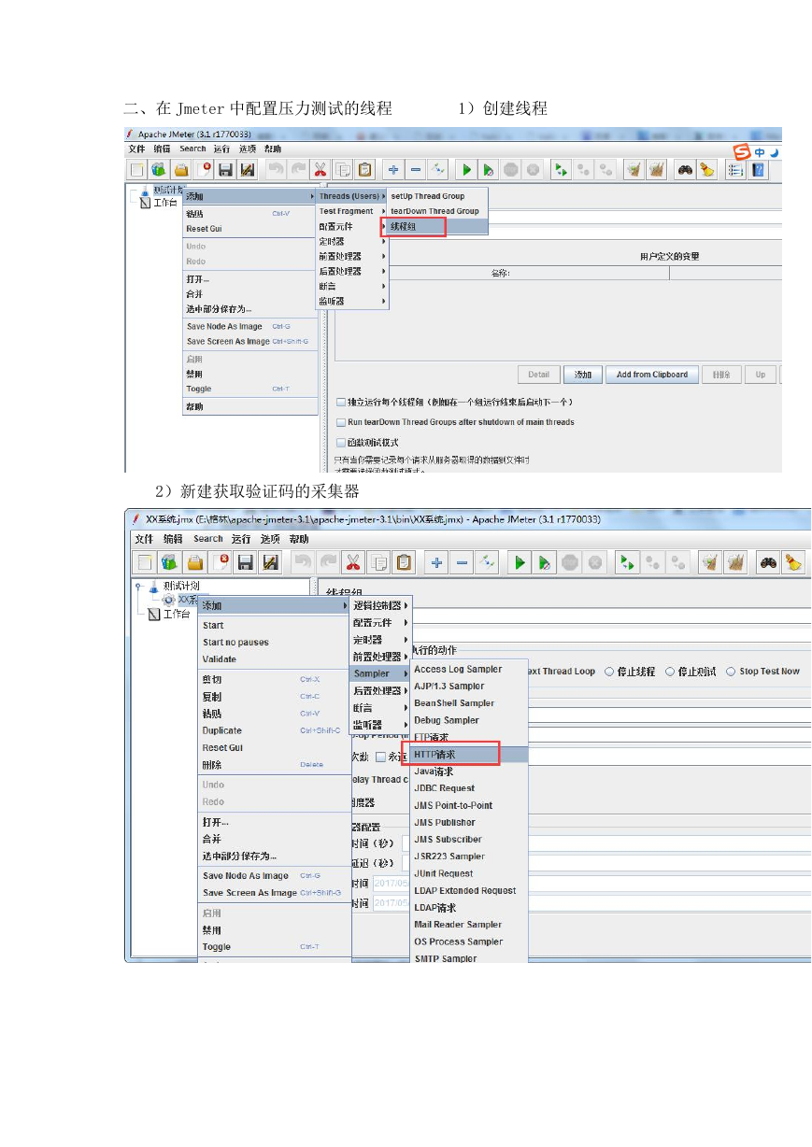Screen dimensions: 812x1147
Task: Choose tearDown Thread Group menu entry
Action: click(434, 211)
